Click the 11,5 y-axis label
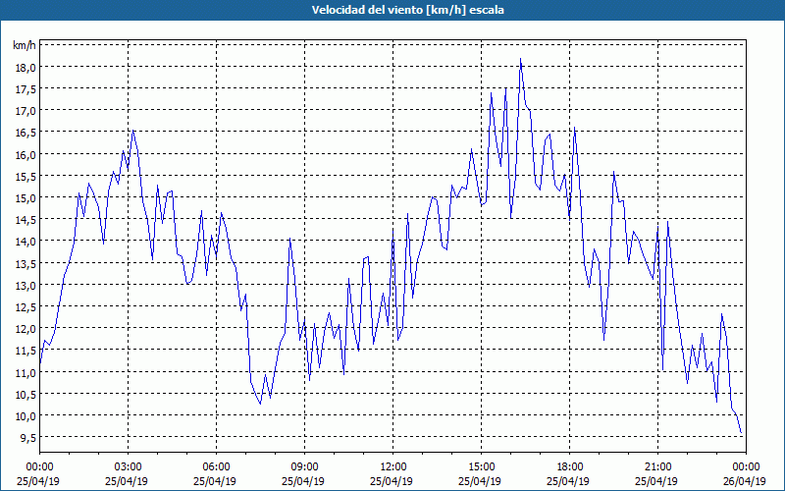This screenshot has width=785, height=491. (x=27, y=351)
